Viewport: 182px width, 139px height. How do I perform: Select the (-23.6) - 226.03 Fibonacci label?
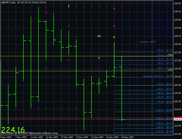[165, 84]
